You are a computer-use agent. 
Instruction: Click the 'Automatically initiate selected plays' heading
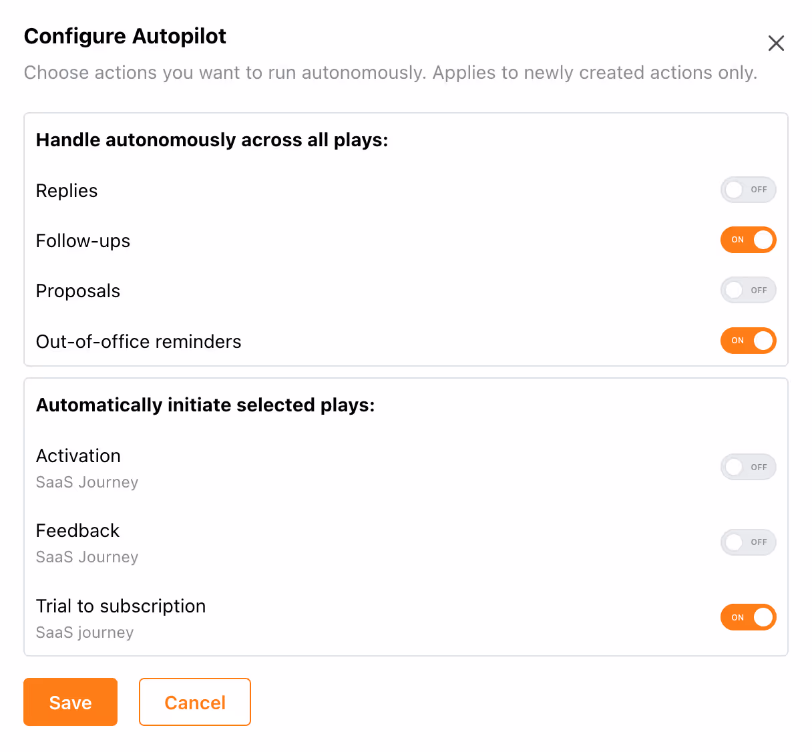click(x=205, y=405)
